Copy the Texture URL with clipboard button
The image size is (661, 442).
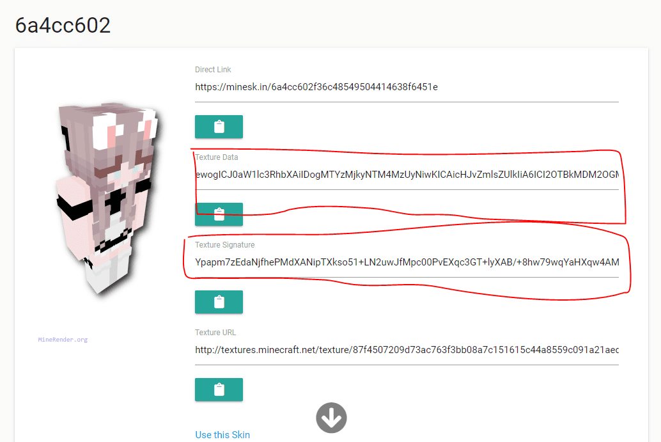coord(219,390)
